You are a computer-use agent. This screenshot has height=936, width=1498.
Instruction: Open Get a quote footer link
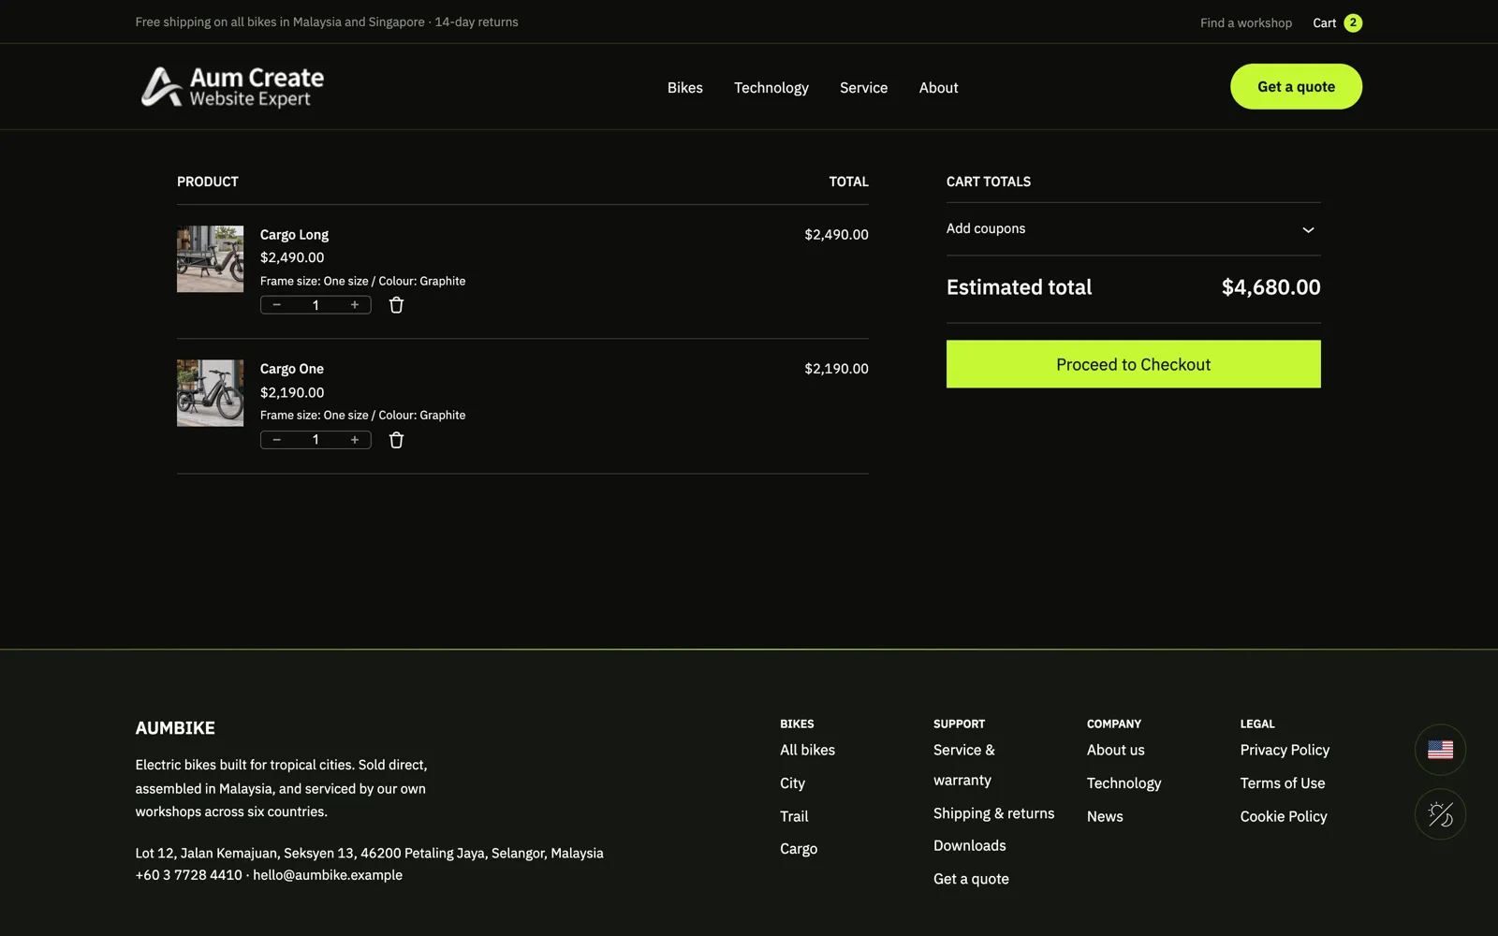click(971, 879)
